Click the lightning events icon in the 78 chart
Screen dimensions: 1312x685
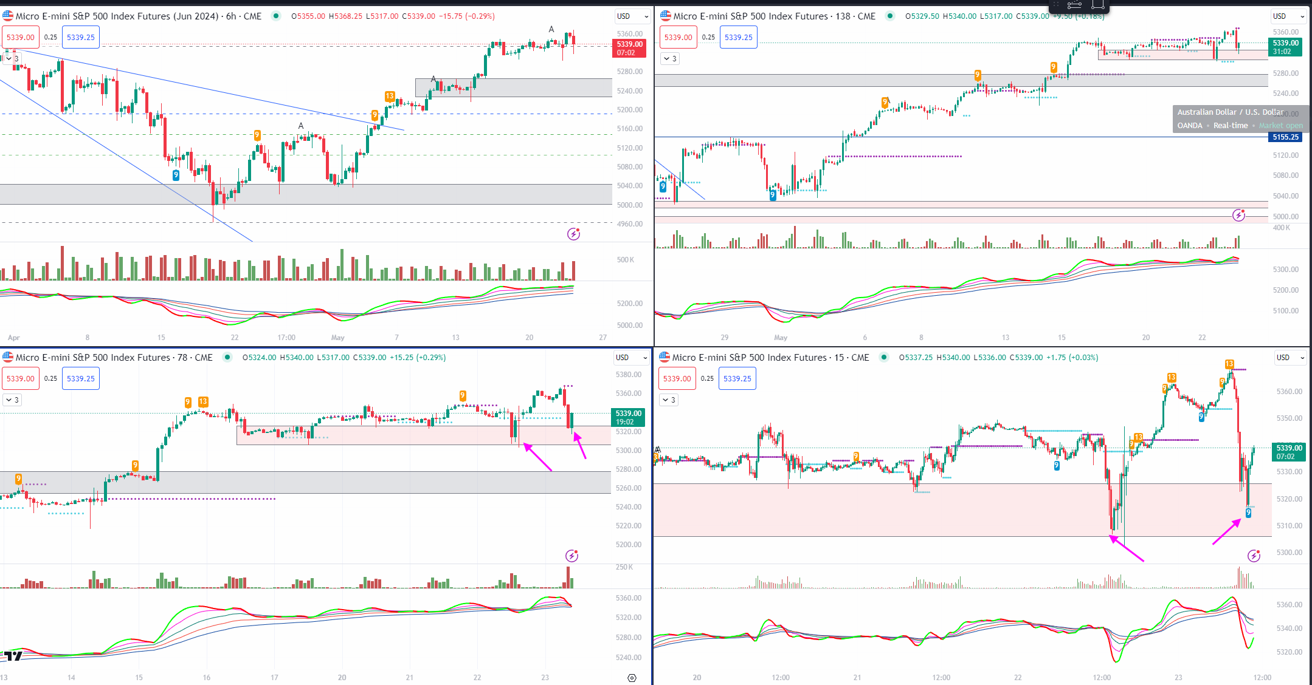point(571,556)
